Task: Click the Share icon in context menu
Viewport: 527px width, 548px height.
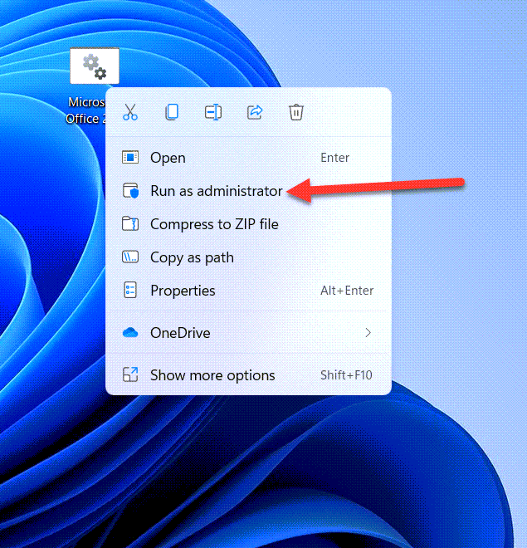Action: point(255,112)
